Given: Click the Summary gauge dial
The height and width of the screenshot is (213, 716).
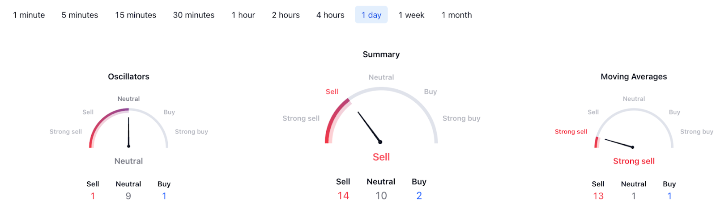Looking at the screenshot, I should (x=381, y=116).
